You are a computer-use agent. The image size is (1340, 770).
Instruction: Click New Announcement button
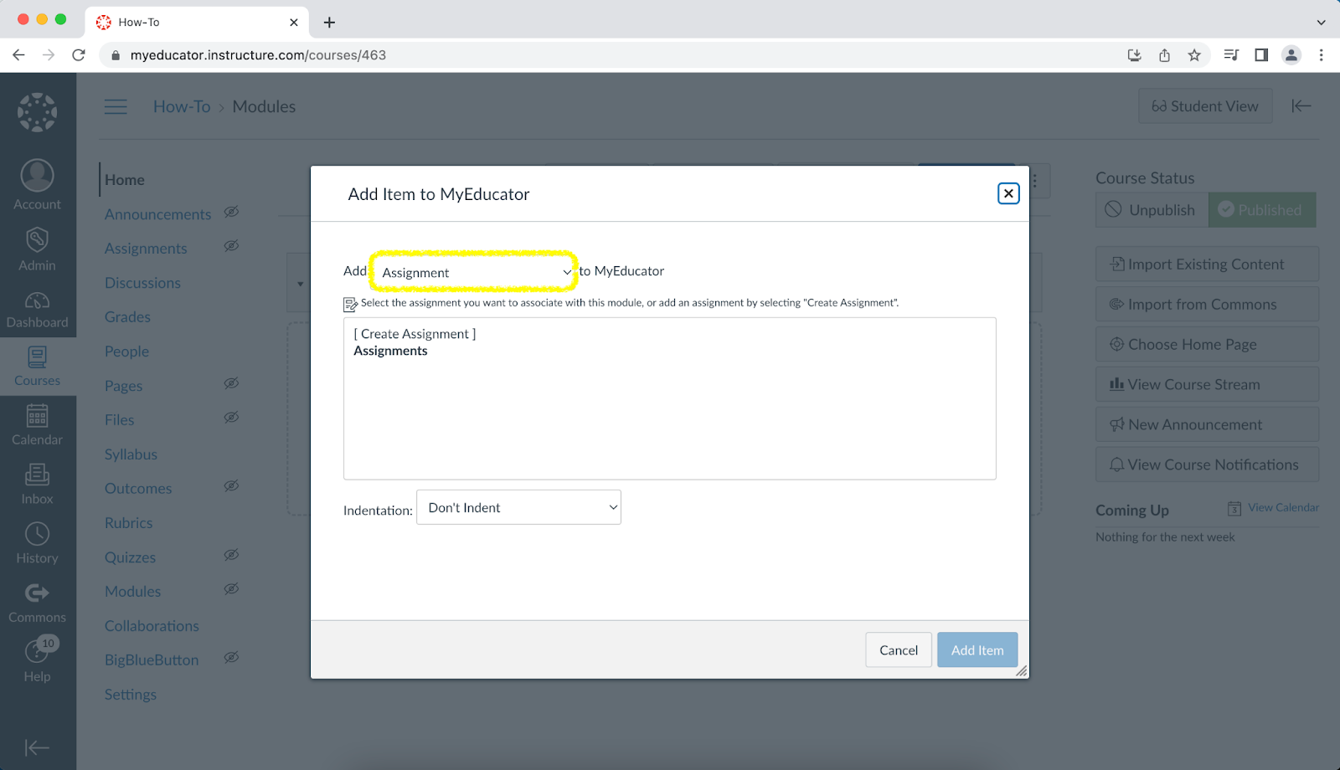click(1207, 425)
